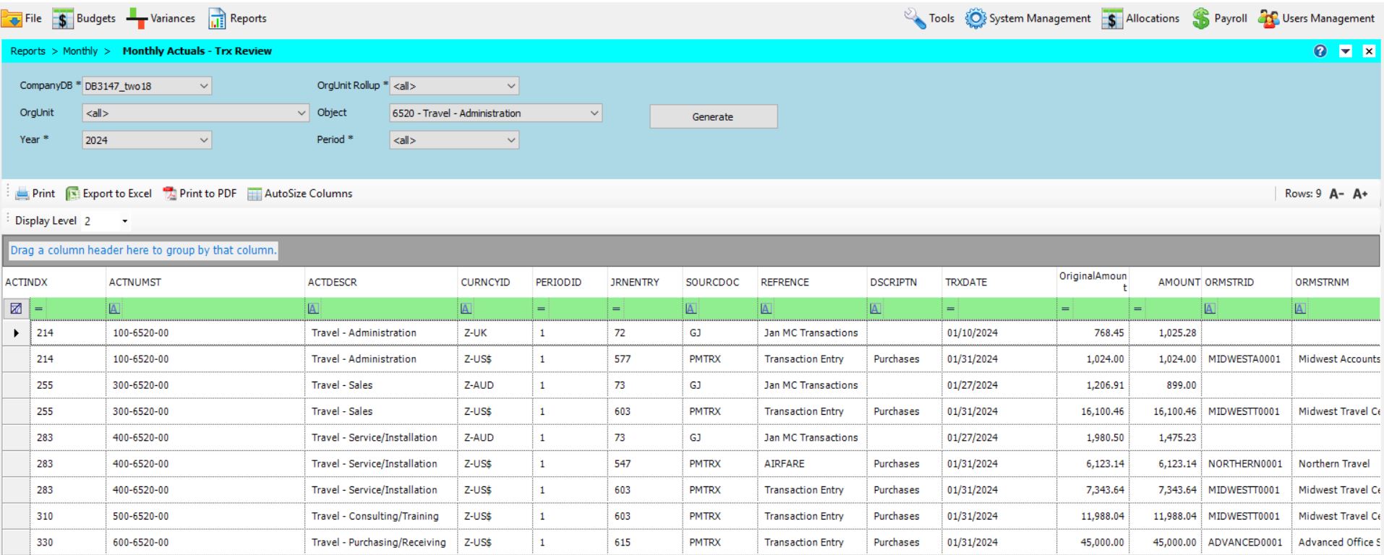Screen dimensions: 1384x555
Task: Print the report to PDF
Action: pos(200,194)
